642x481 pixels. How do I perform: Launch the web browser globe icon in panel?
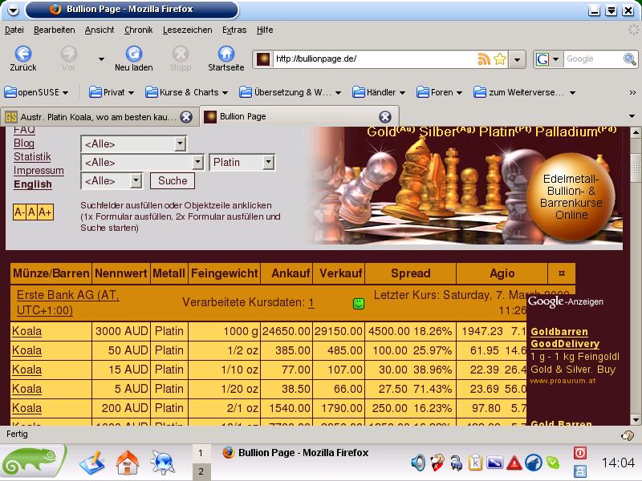click(x=163, y=463)
